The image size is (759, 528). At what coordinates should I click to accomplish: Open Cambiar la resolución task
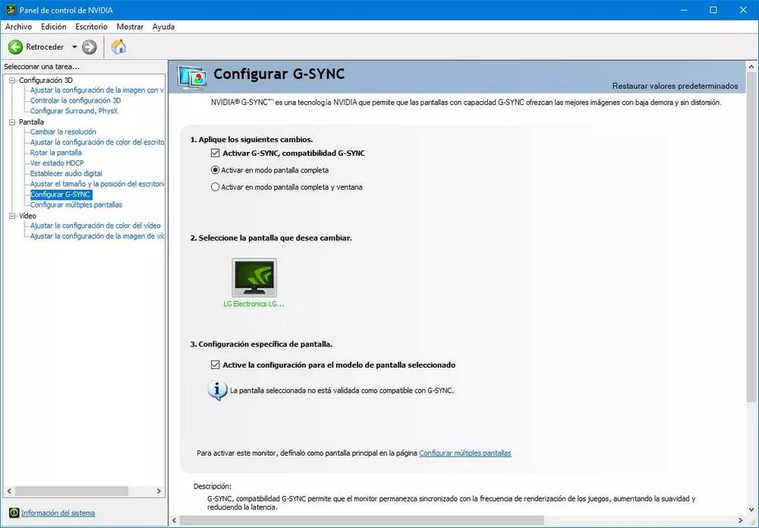click(x=63, y=131)
